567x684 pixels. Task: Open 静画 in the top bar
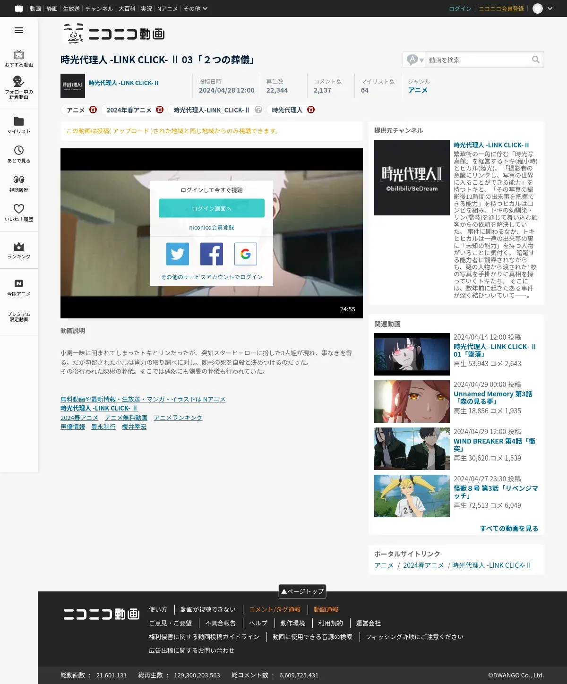coord(52,9)
